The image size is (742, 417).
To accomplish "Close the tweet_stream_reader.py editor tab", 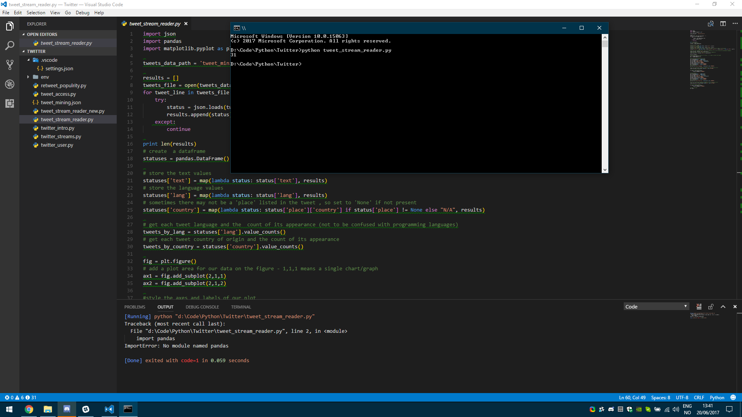I will click(x=186, y=24).
